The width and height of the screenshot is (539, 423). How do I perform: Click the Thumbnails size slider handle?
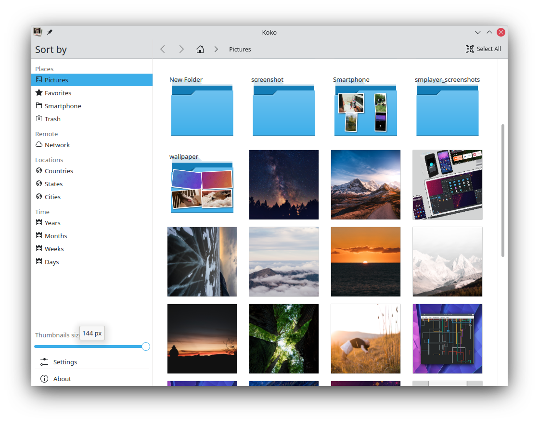coord(146,346)
